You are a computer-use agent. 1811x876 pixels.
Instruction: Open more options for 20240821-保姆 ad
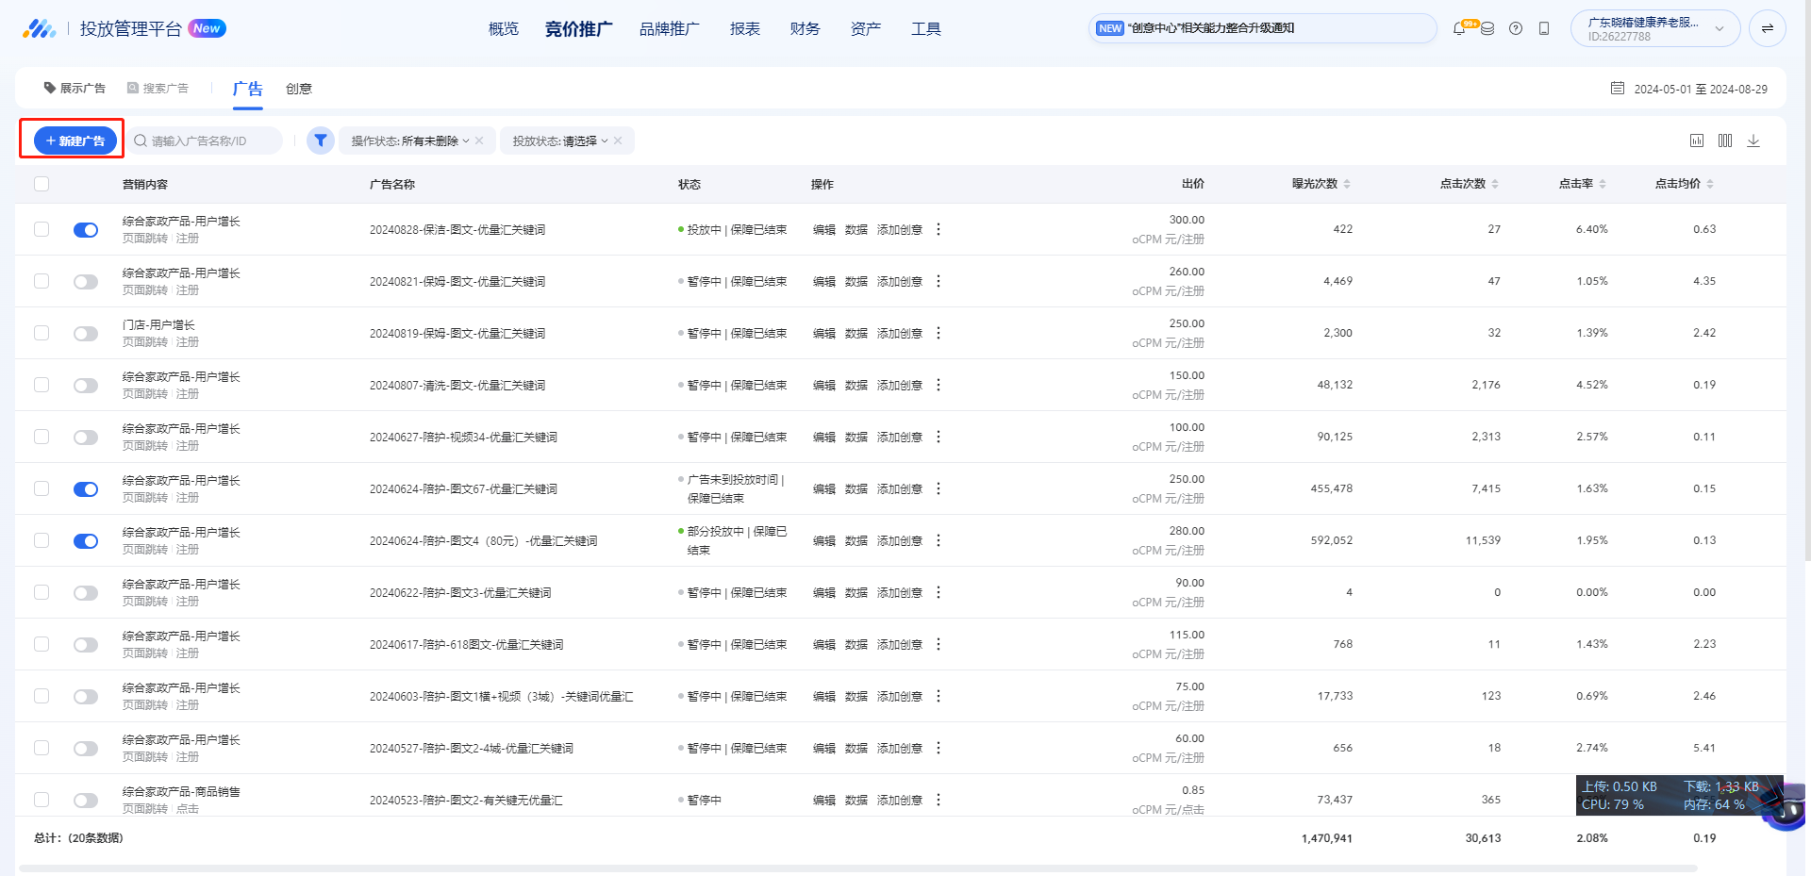tap(939, 281)
